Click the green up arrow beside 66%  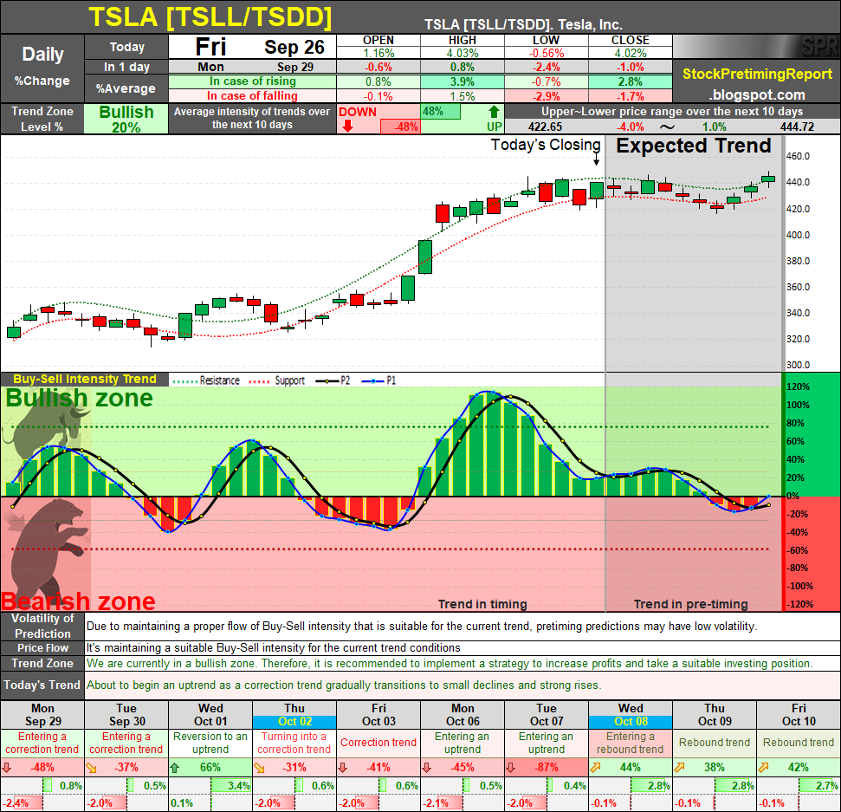(175, 768)
